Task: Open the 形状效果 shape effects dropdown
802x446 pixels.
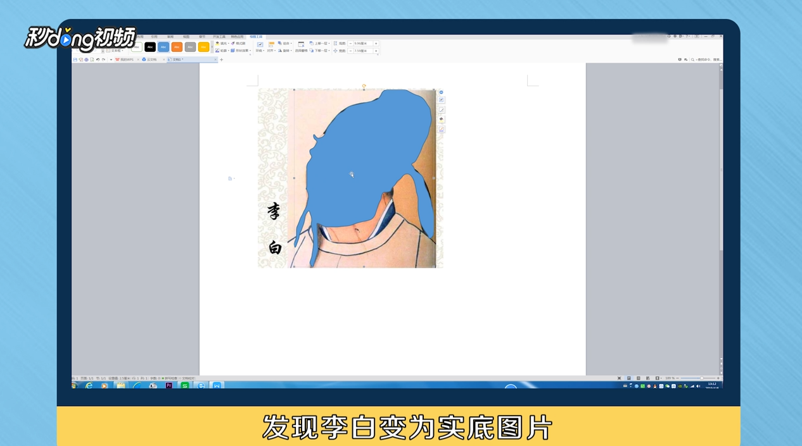Action: tap(240, 51)
